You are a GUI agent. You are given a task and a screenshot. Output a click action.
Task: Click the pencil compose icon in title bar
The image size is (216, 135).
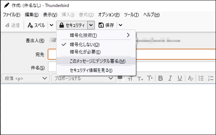coord(7,6)
